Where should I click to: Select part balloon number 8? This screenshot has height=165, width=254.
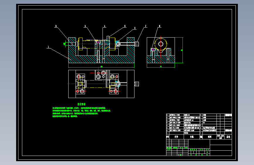click(x=160, y=26)
